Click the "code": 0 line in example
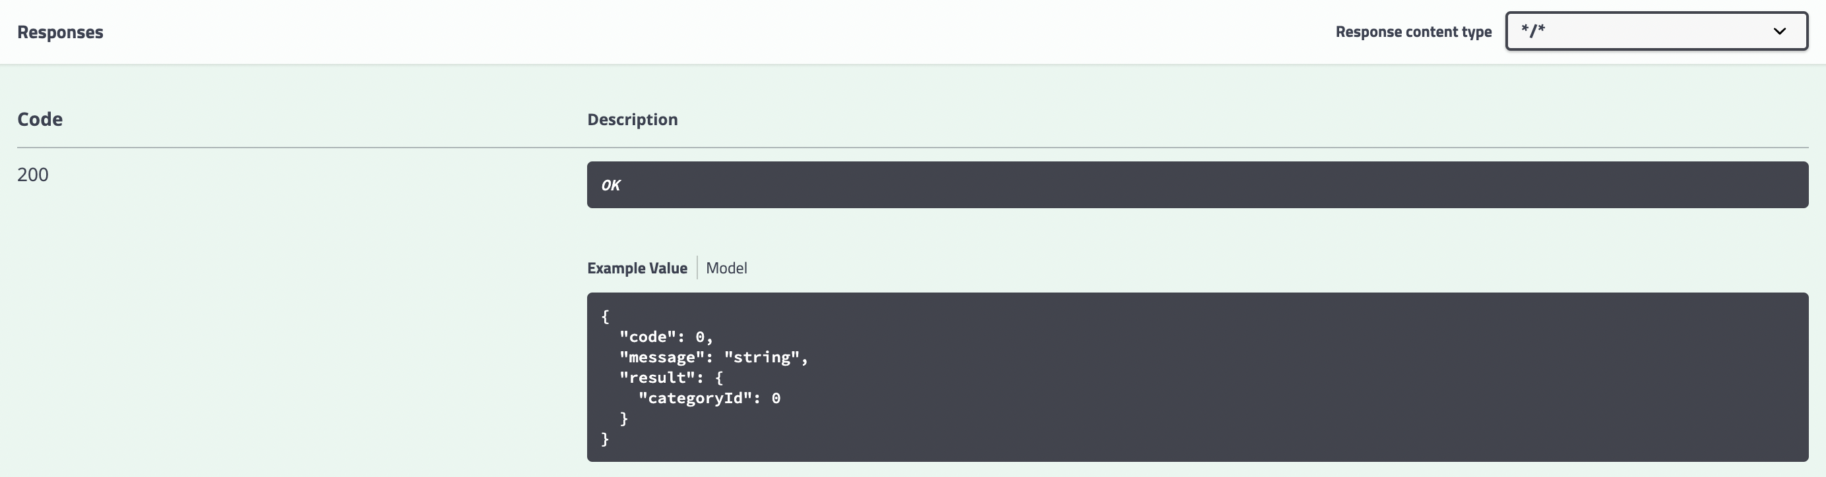 tap(666, 337)
